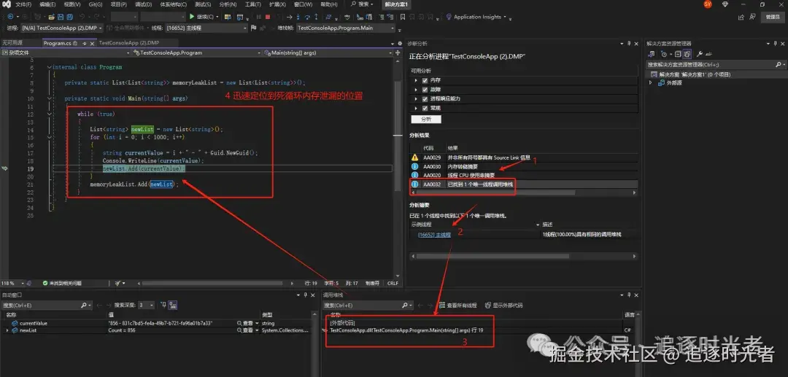Screen dimensions: 788x377
Task: Click the Open file folder icon
Action: click(51, 17)
